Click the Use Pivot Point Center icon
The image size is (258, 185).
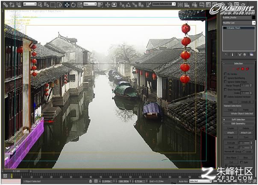tap(100, 5)
